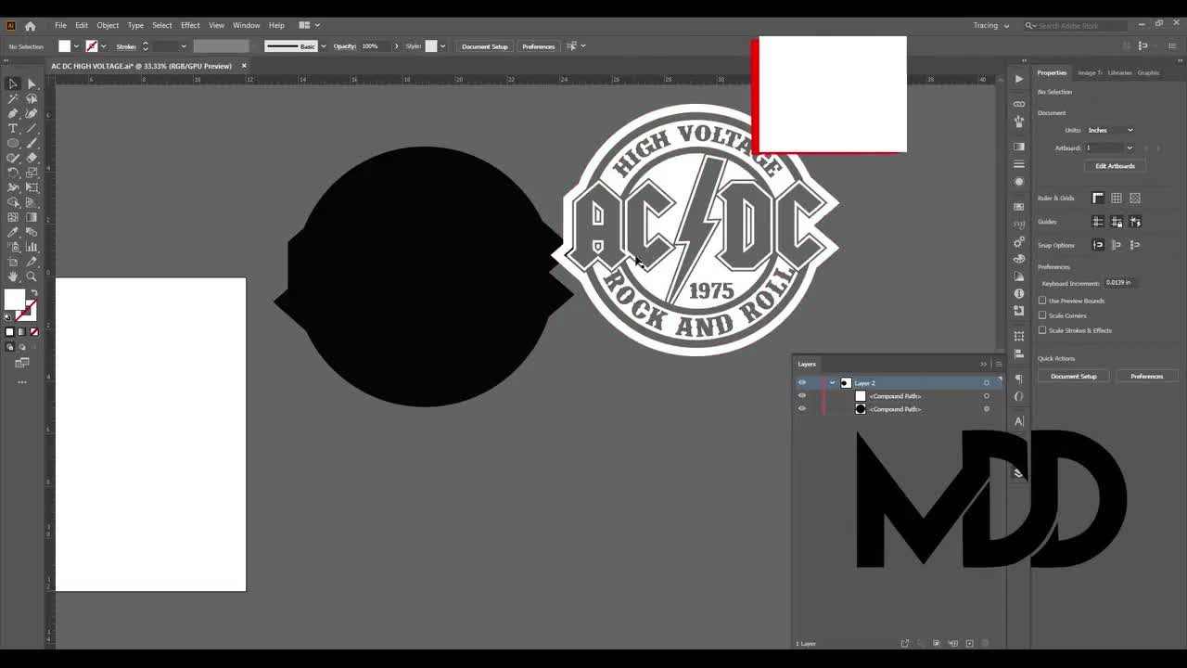Select the Zoom tool
This screenshot has width=1187, height=668.
[x=32, y=276]
